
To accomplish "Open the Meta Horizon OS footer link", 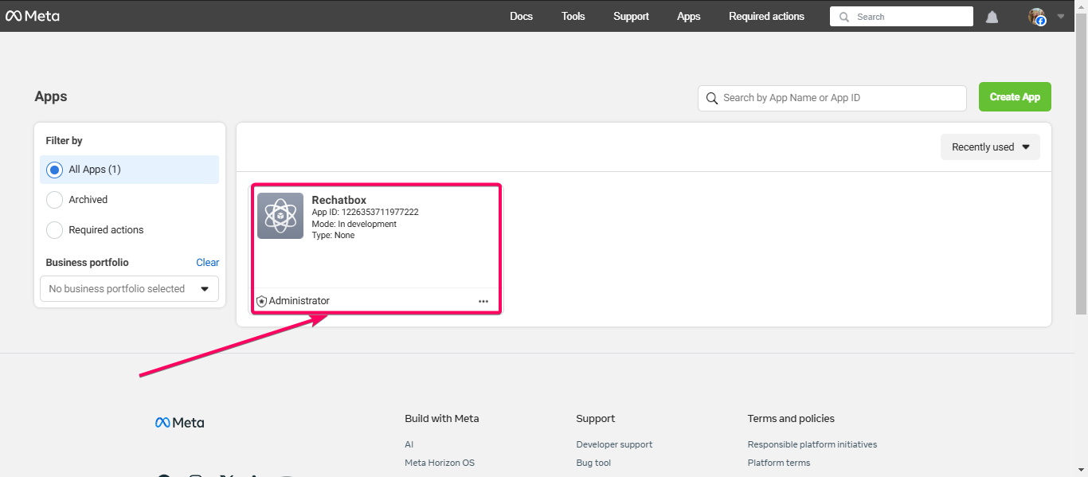I will click(x=440, y=463).
